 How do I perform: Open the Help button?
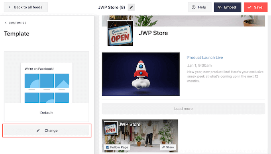pyautogui.click(x=199, y=7)
